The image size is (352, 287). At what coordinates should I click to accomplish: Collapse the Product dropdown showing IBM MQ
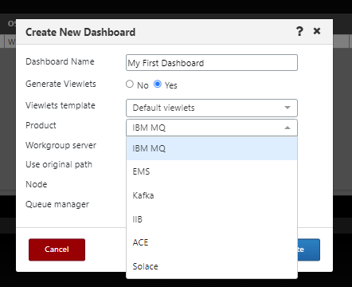point(212,128)
